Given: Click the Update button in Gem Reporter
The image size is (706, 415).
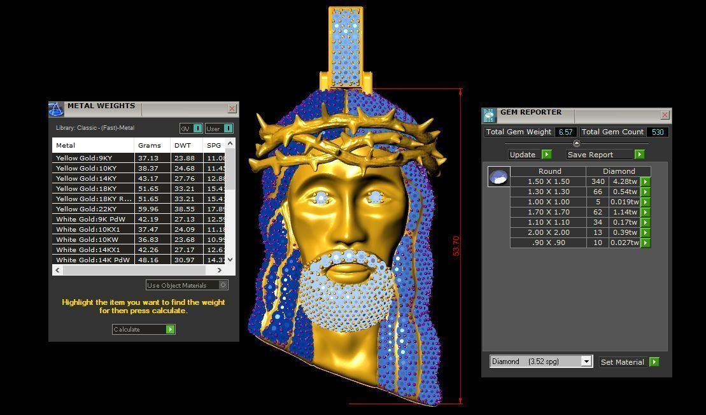Looking at the screenshot, I should point(523,154).
